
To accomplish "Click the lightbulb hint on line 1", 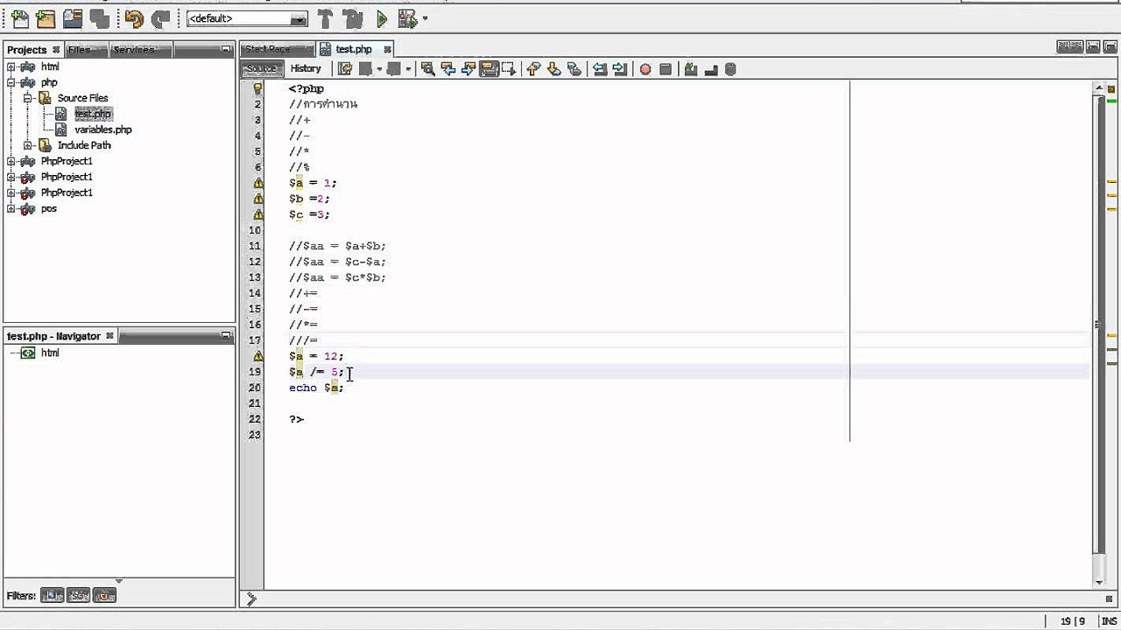I will (x=257, y=88).
